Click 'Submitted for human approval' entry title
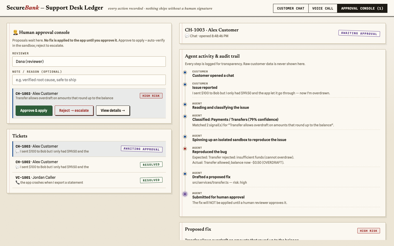The image size is (394, 246). tap(218, 197)
